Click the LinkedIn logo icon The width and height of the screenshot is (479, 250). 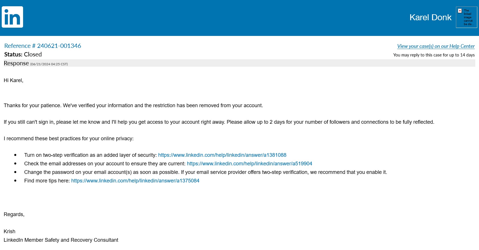[12, 17]
